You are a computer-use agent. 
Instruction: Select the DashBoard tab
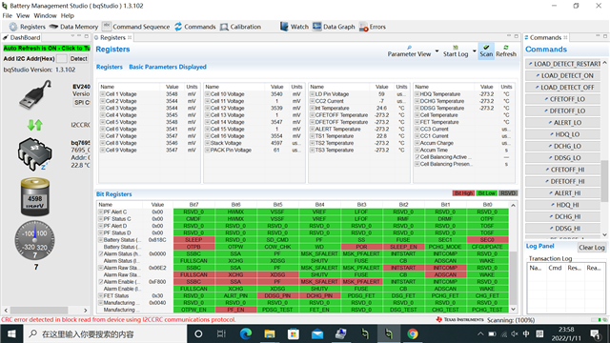tap(22, 37)
